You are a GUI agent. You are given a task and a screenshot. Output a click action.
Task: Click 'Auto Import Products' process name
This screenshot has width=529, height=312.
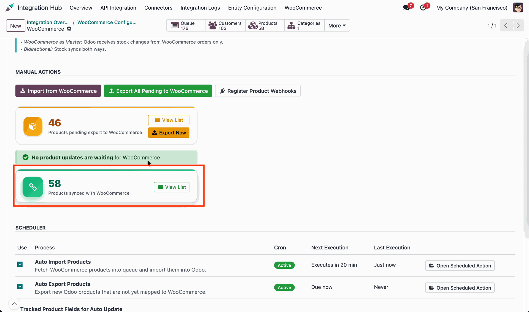click(x=63, y=262)
